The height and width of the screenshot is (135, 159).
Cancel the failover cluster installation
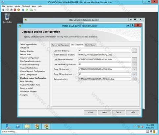tap(119, 112)
